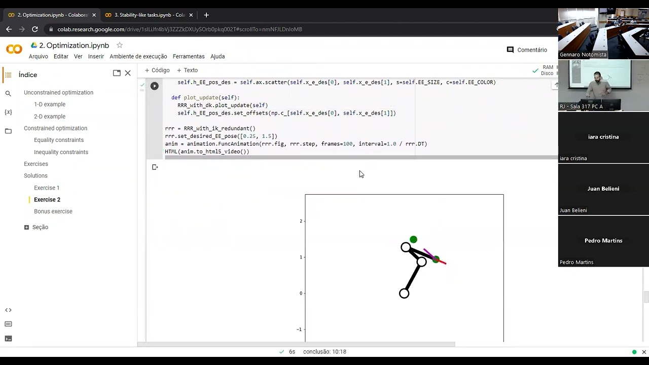This screenshot has height=365, width=649.
Task: Select iara cristina participant tile
Action: [x=603, y=137]
